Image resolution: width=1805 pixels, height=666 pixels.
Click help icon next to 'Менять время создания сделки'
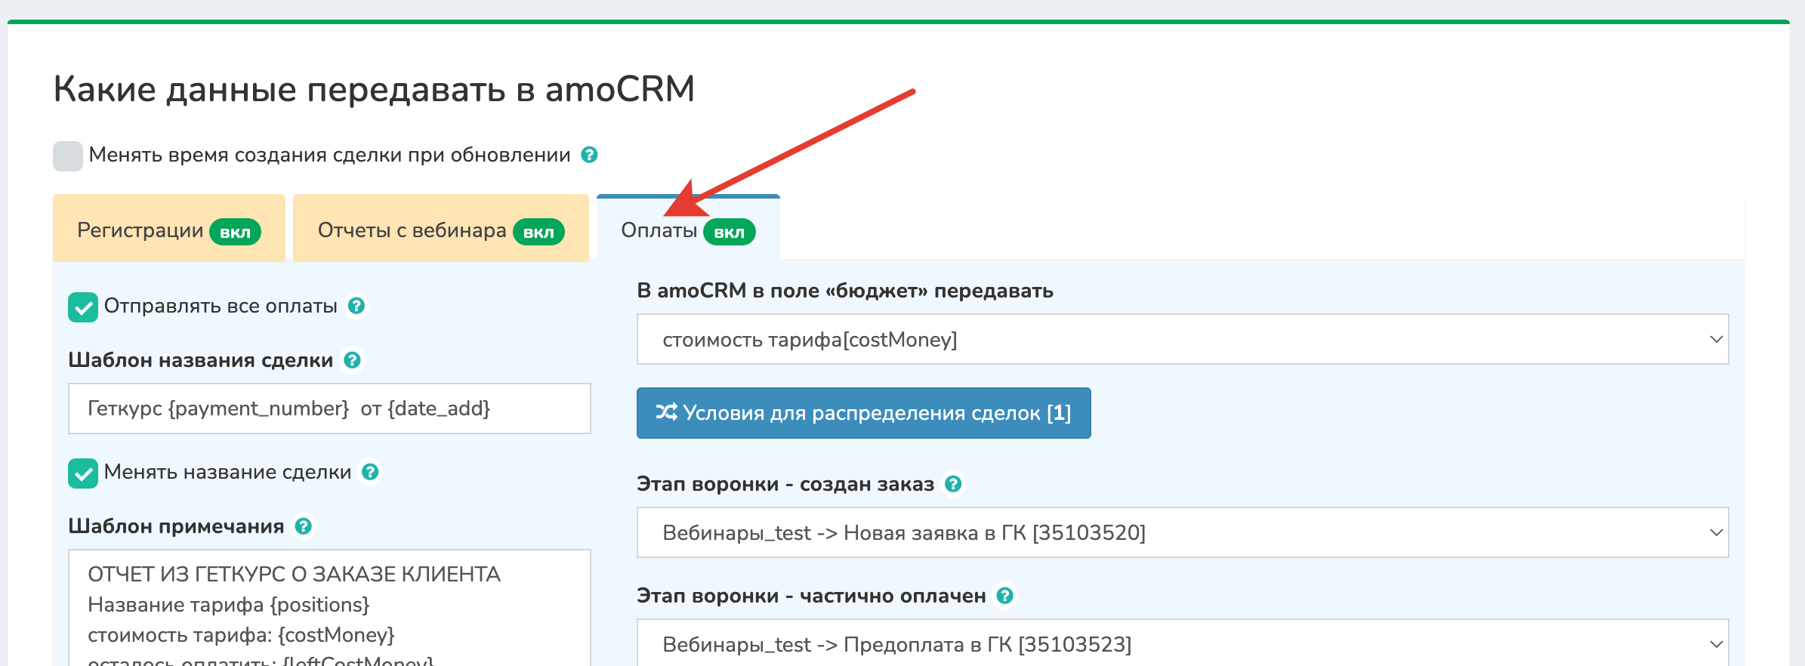click(589, 155)
